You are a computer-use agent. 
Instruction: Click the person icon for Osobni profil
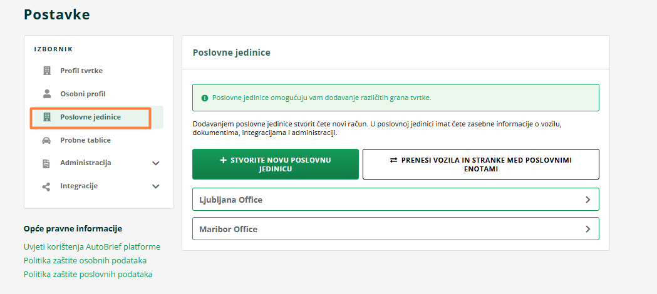tap(46, 94)
